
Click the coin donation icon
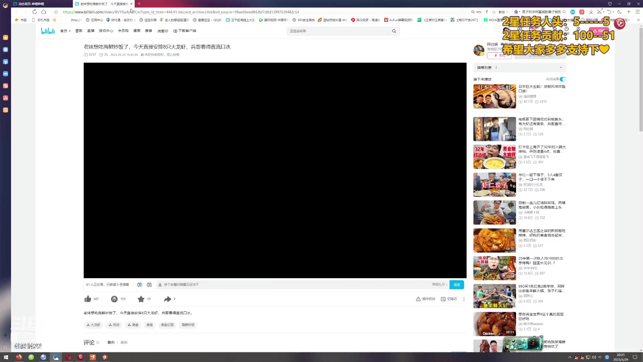tap(114, 299)
